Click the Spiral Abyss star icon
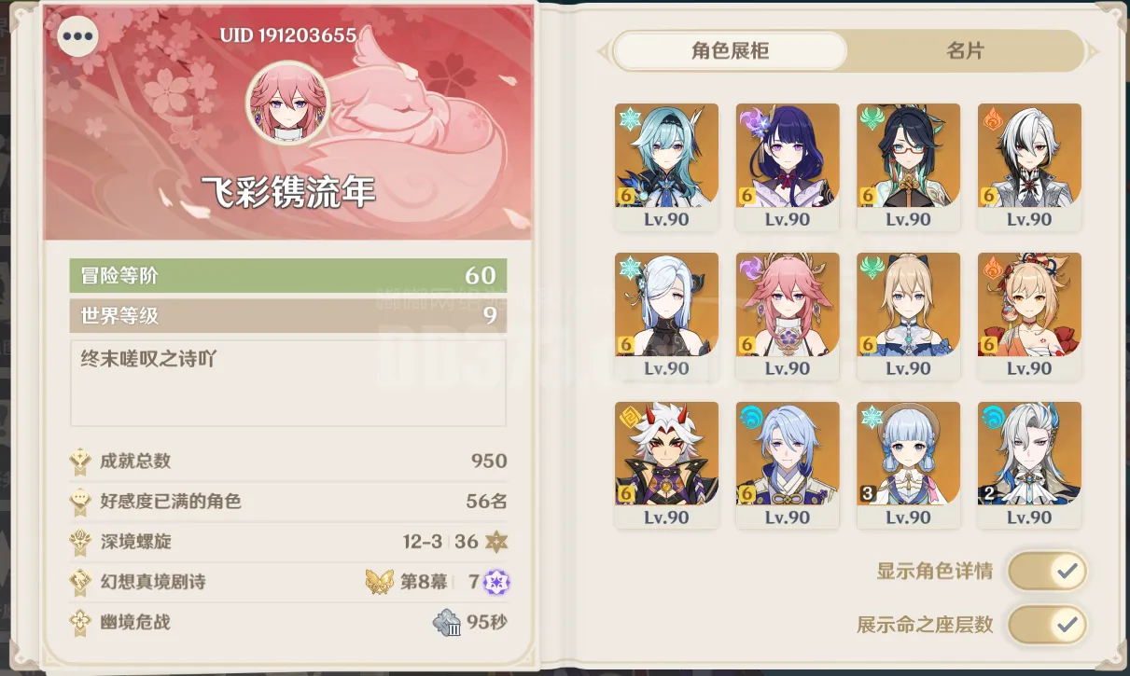 click(497, 541)
